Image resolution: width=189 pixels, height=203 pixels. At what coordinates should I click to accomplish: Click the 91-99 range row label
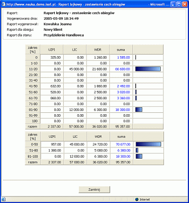click(33, 115)
